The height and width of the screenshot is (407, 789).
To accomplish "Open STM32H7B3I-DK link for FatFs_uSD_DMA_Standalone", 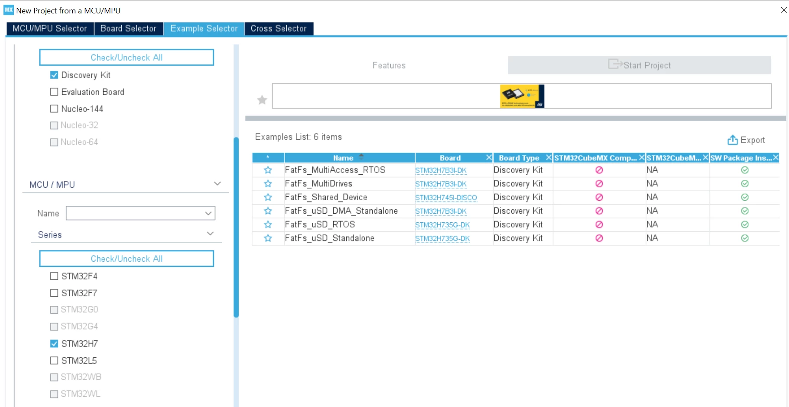I will [x=441, y=212].
